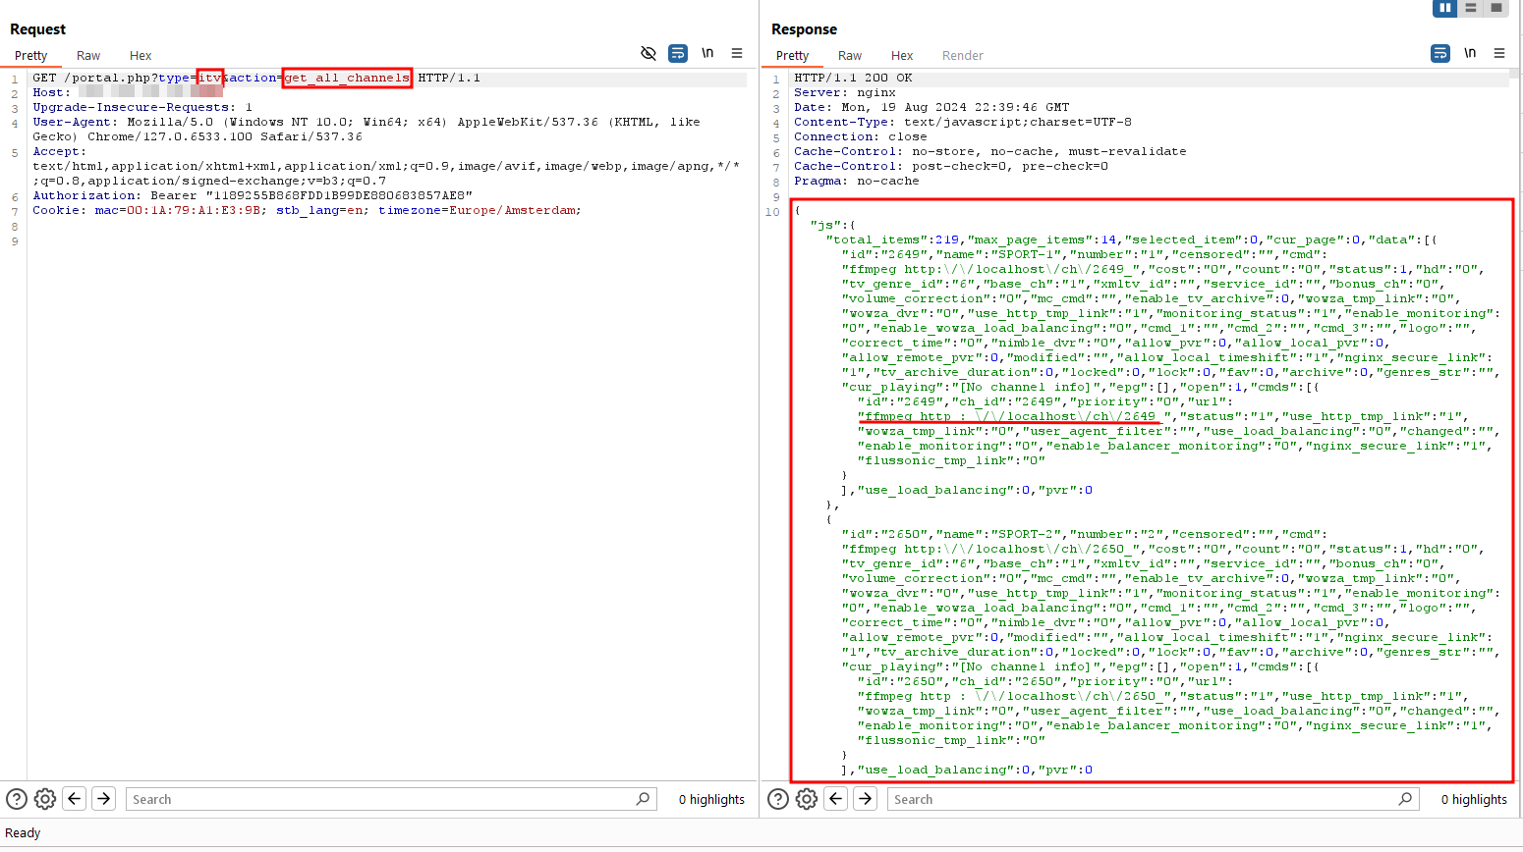
Task: Go to previous match in Request search
Action: (x=75, y=799)
